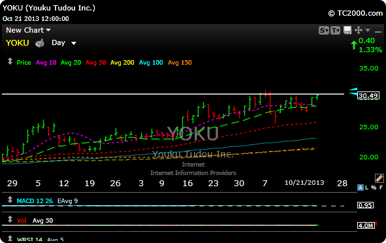The image size is (386, 243).
Task: Click the Price plot resize arrows icon
Action: pyautogui.click(x=10, y=61)
